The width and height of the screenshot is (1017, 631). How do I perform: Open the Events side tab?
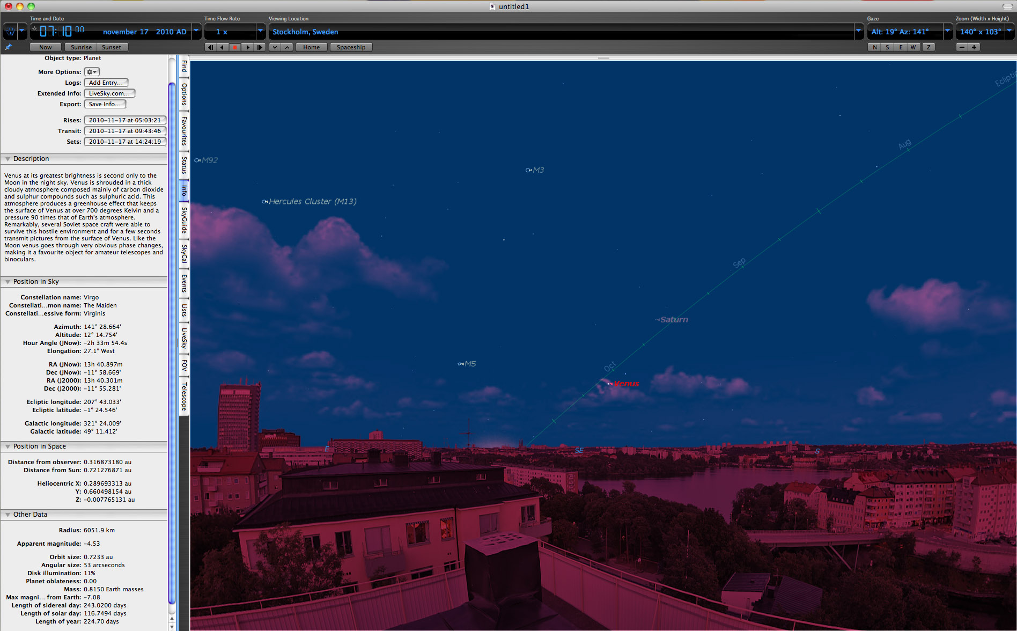tap(184, 283)
